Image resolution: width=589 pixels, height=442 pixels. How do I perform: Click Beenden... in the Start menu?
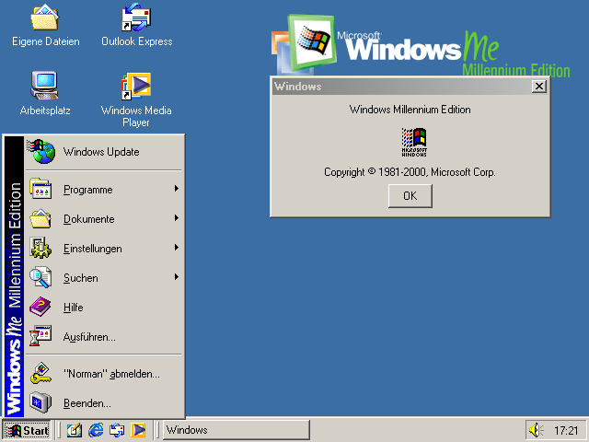pyautogui.click(x=87, y=403)
